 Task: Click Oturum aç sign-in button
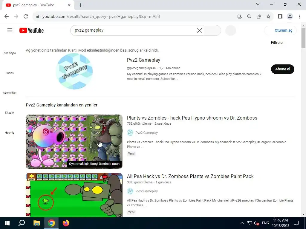[x=280, y=30]
